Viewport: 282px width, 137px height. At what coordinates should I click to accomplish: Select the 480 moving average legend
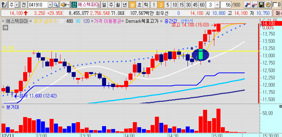point(70,21)
